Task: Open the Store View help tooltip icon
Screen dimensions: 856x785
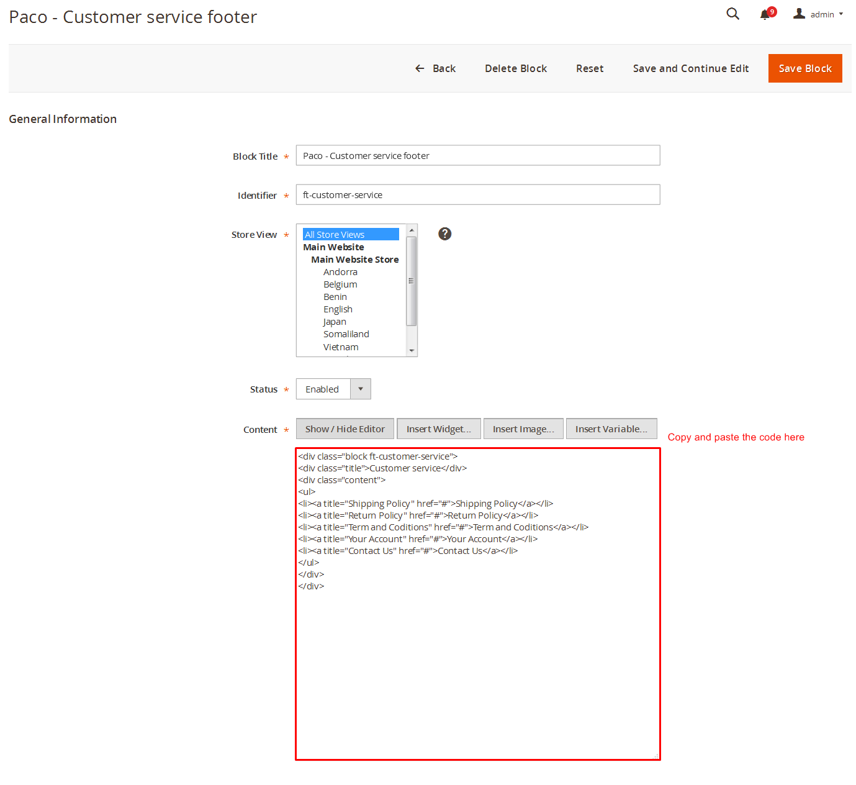Action: point(444,234)
